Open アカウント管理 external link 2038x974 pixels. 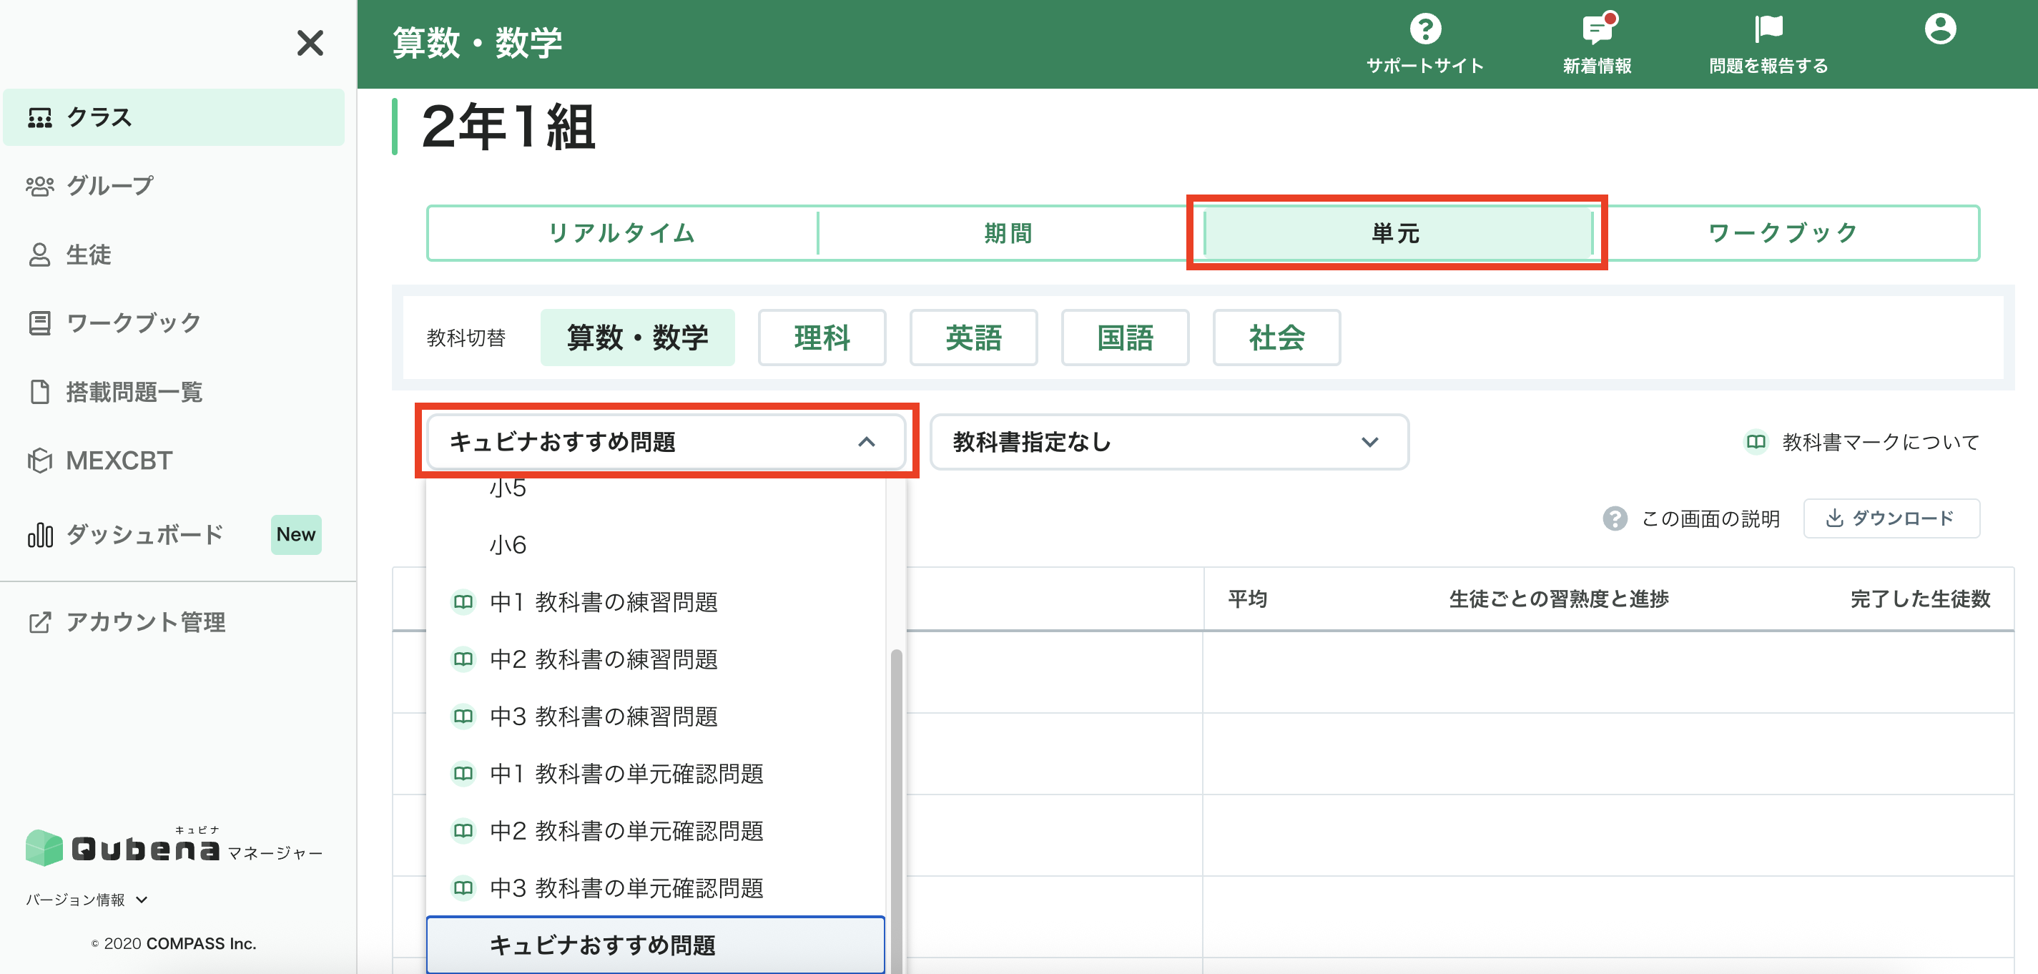pyautogui.click(x=173, y=623)
